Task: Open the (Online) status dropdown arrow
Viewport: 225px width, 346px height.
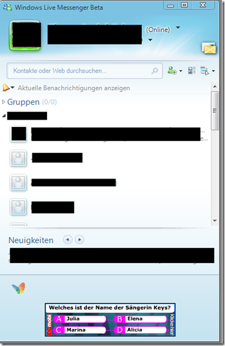Action: (178, 28)
